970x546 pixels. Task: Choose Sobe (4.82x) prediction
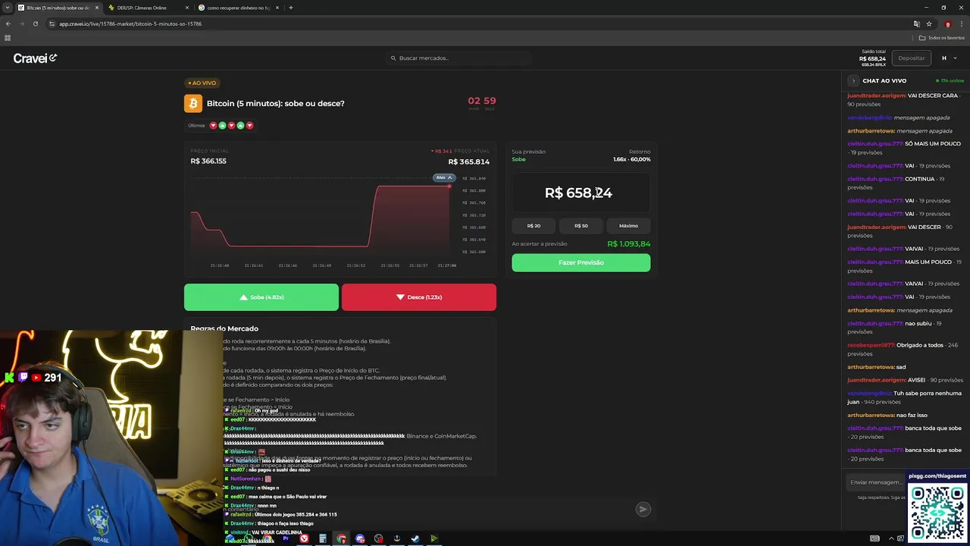pos(261,297)
